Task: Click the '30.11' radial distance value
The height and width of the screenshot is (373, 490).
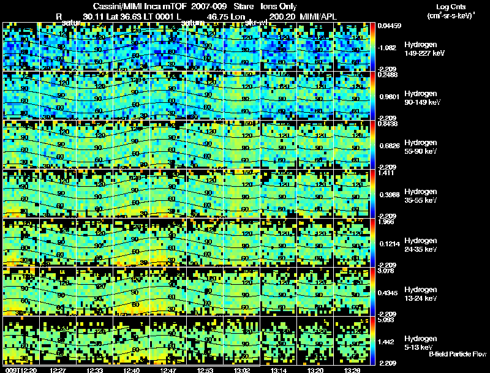Action: point(93,17)
